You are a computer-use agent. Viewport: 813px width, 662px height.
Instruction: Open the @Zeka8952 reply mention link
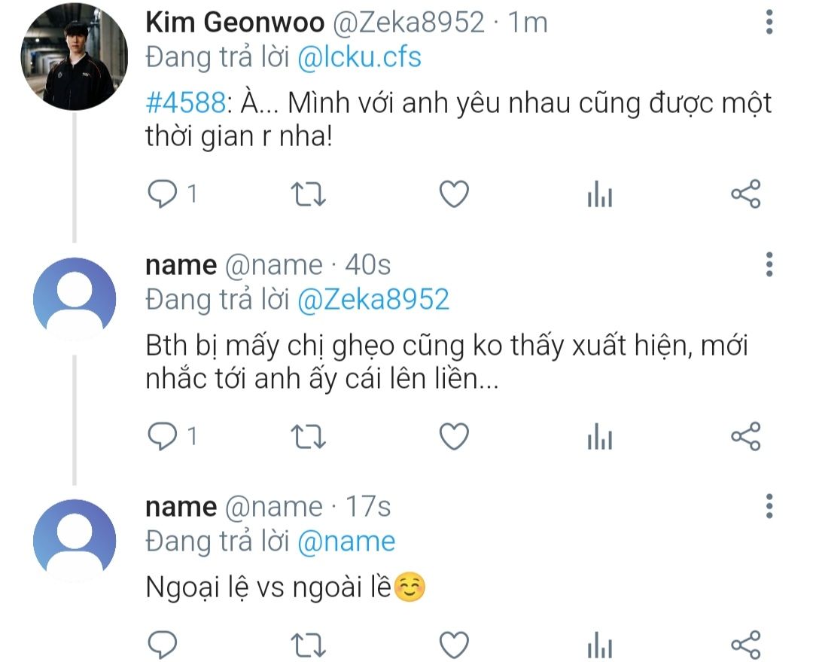(x=373, y=300)
